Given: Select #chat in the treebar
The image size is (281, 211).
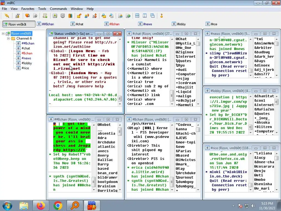Looking at the screenshot, I should 26,48.
